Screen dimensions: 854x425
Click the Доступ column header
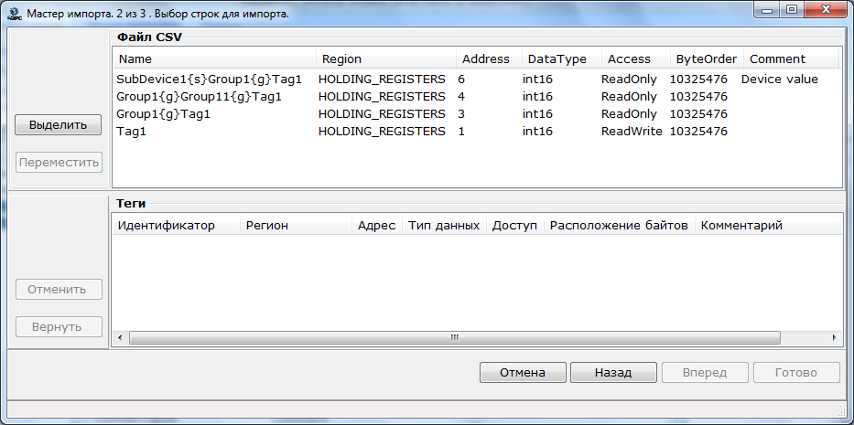[x=515, y=225]
